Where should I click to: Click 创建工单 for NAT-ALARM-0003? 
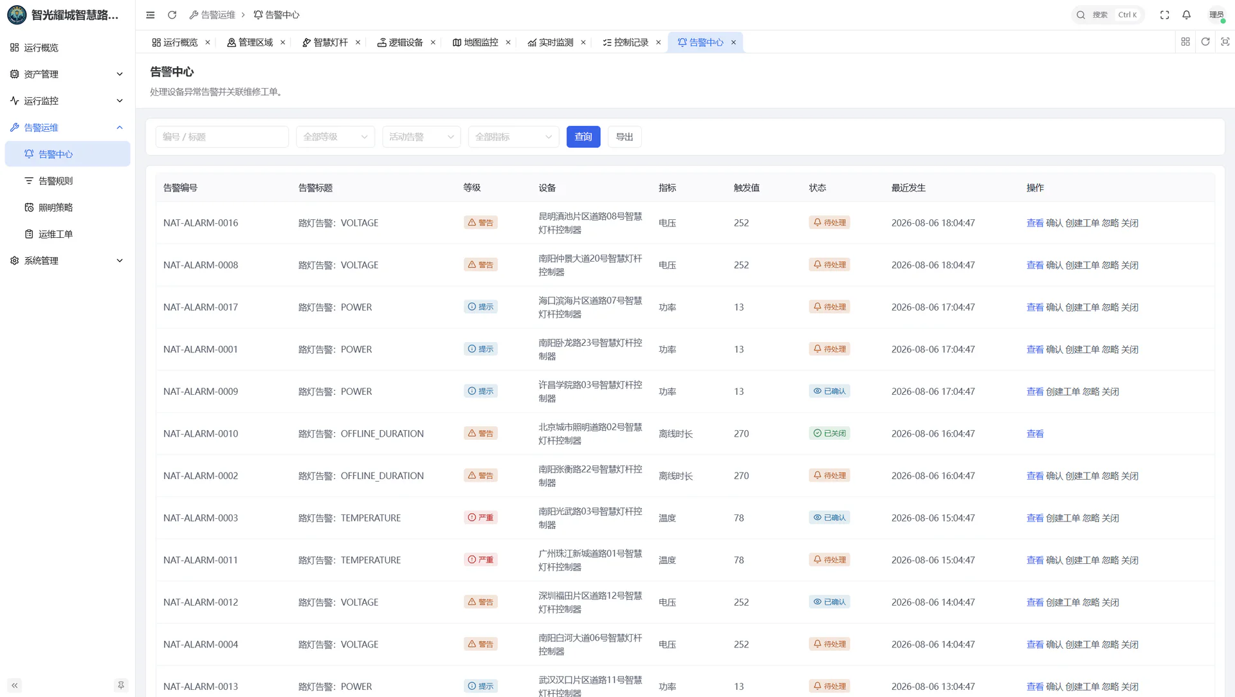pyautogui.click(x=1063, y=518)
